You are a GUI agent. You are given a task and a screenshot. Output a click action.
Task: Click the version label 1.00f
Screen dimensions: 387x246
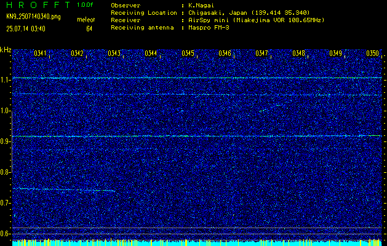point(85,5)
